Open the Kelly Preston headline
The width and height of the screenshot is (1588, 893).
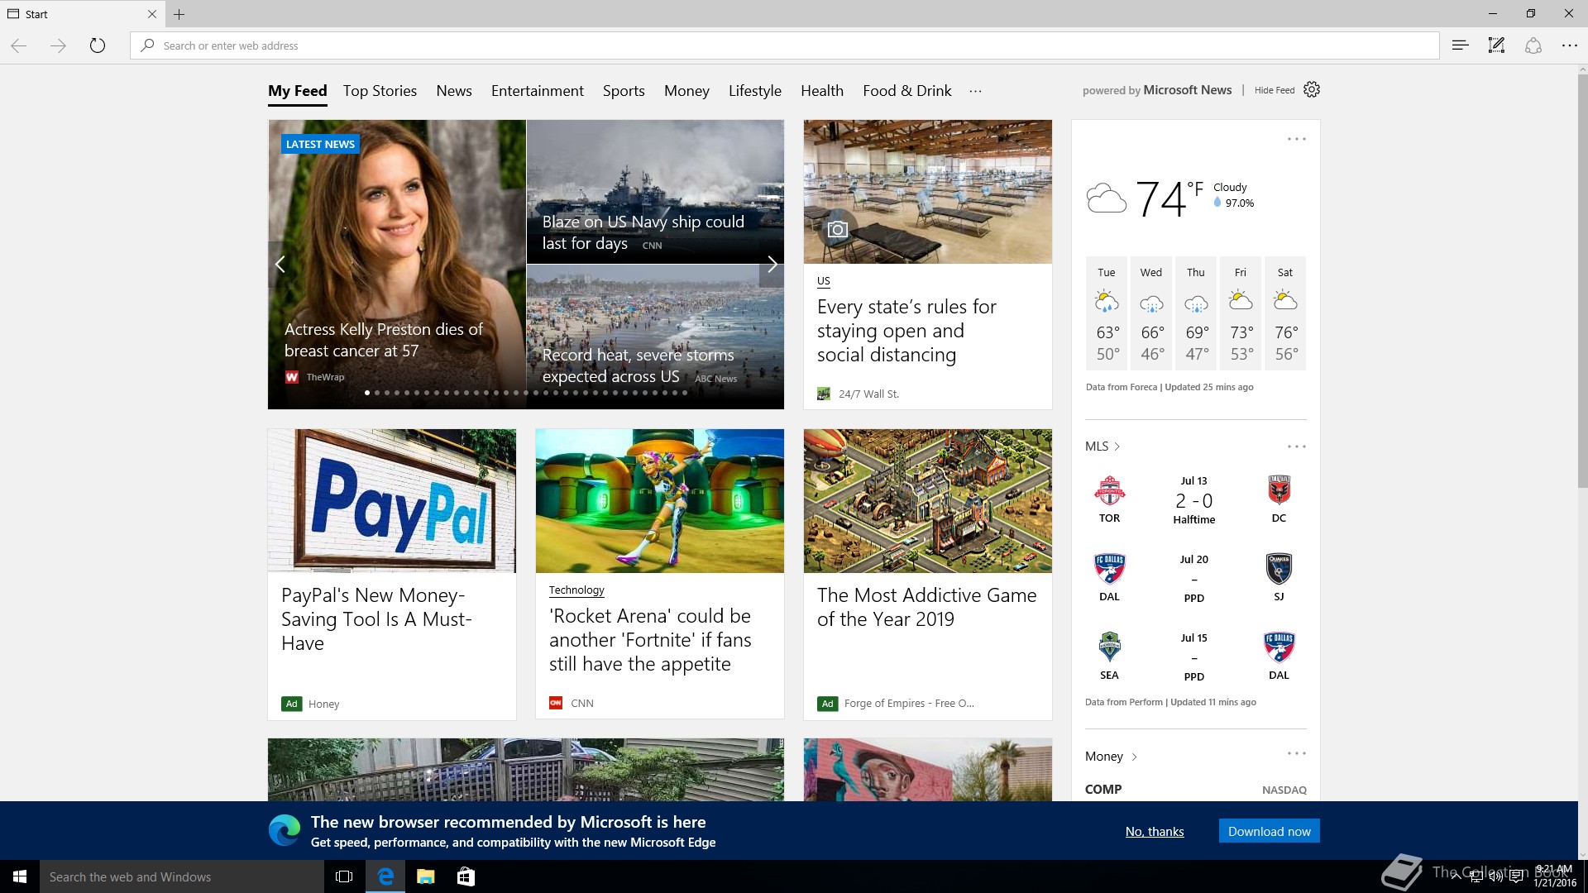(384, 340)
